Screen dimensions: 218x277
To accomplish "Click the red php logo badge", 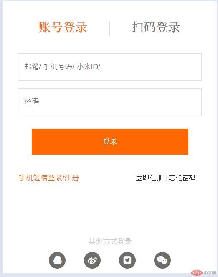I will click(x=197, y=273).
